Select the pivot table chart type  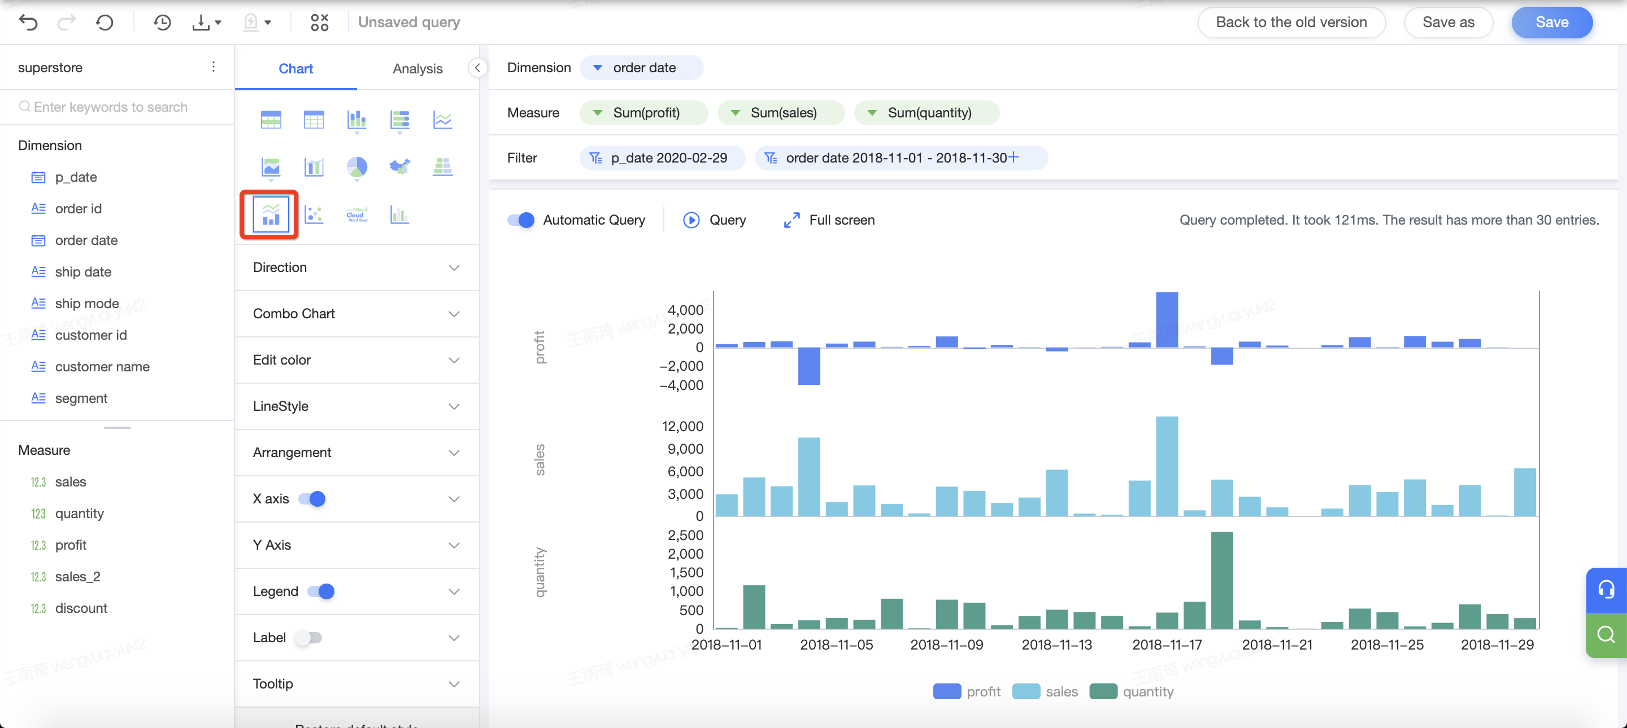271,119
